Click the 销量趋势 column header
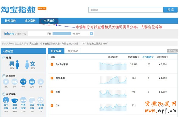The width and height of the screenshot is (179, 117). pyautogui.click(x=113, y=57)
